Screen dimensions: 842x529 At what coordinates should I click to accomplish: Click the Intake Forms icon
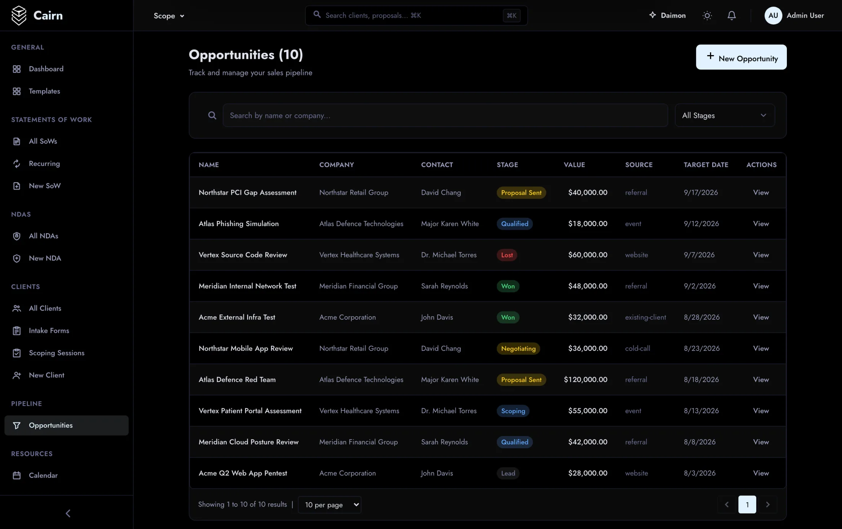(16, 331)
